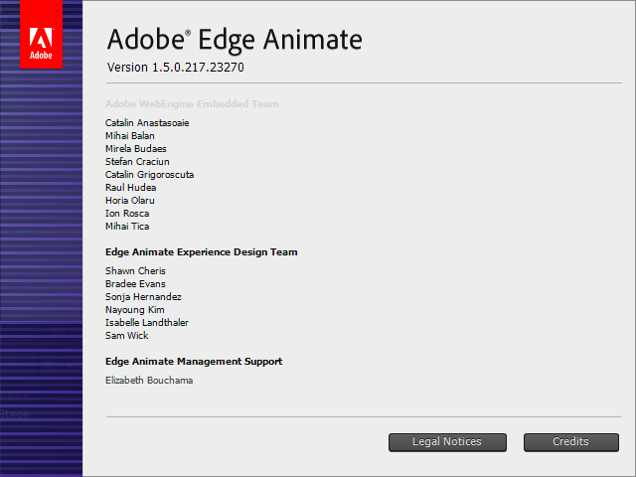Image resolution: width=636 pixels, height=477 pixels.
Task: Click the Legal Notices button
Action: 447,442
